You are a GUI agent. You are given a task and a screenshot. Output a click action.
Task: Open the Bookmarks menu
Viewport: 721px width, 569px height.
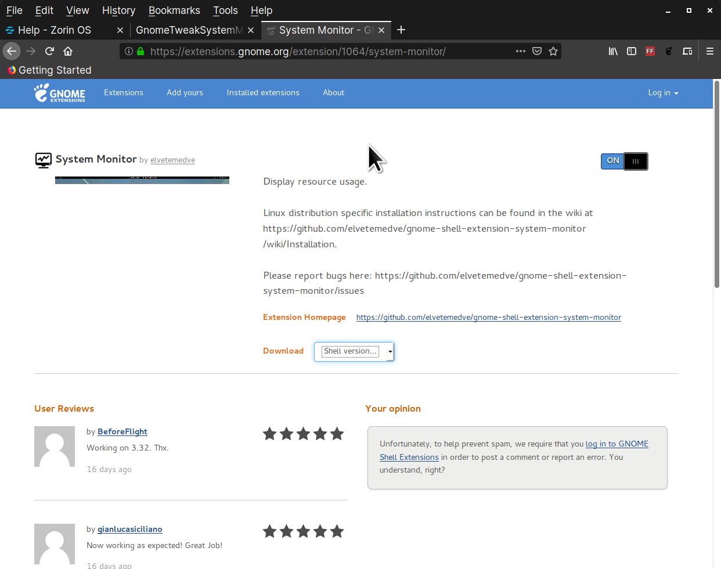pyautogui.click(x=174, y=10)
